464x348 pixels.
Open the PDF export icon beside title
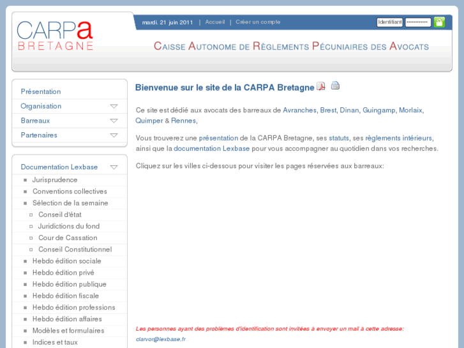[x=321, y=86]
